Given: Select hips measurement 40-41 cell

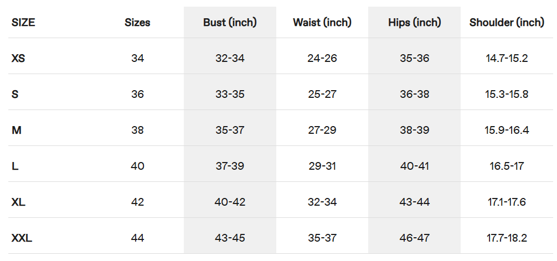Looking at the screenshot, I should [x=415, y=166].
